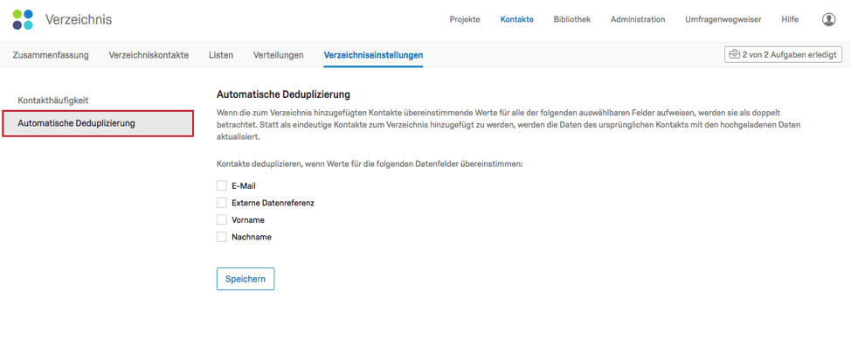Viewport: 851px width, 340px height.
Task: Open the 2 von 2 Aufgaben erledigt button
Action: coord(783,55)
